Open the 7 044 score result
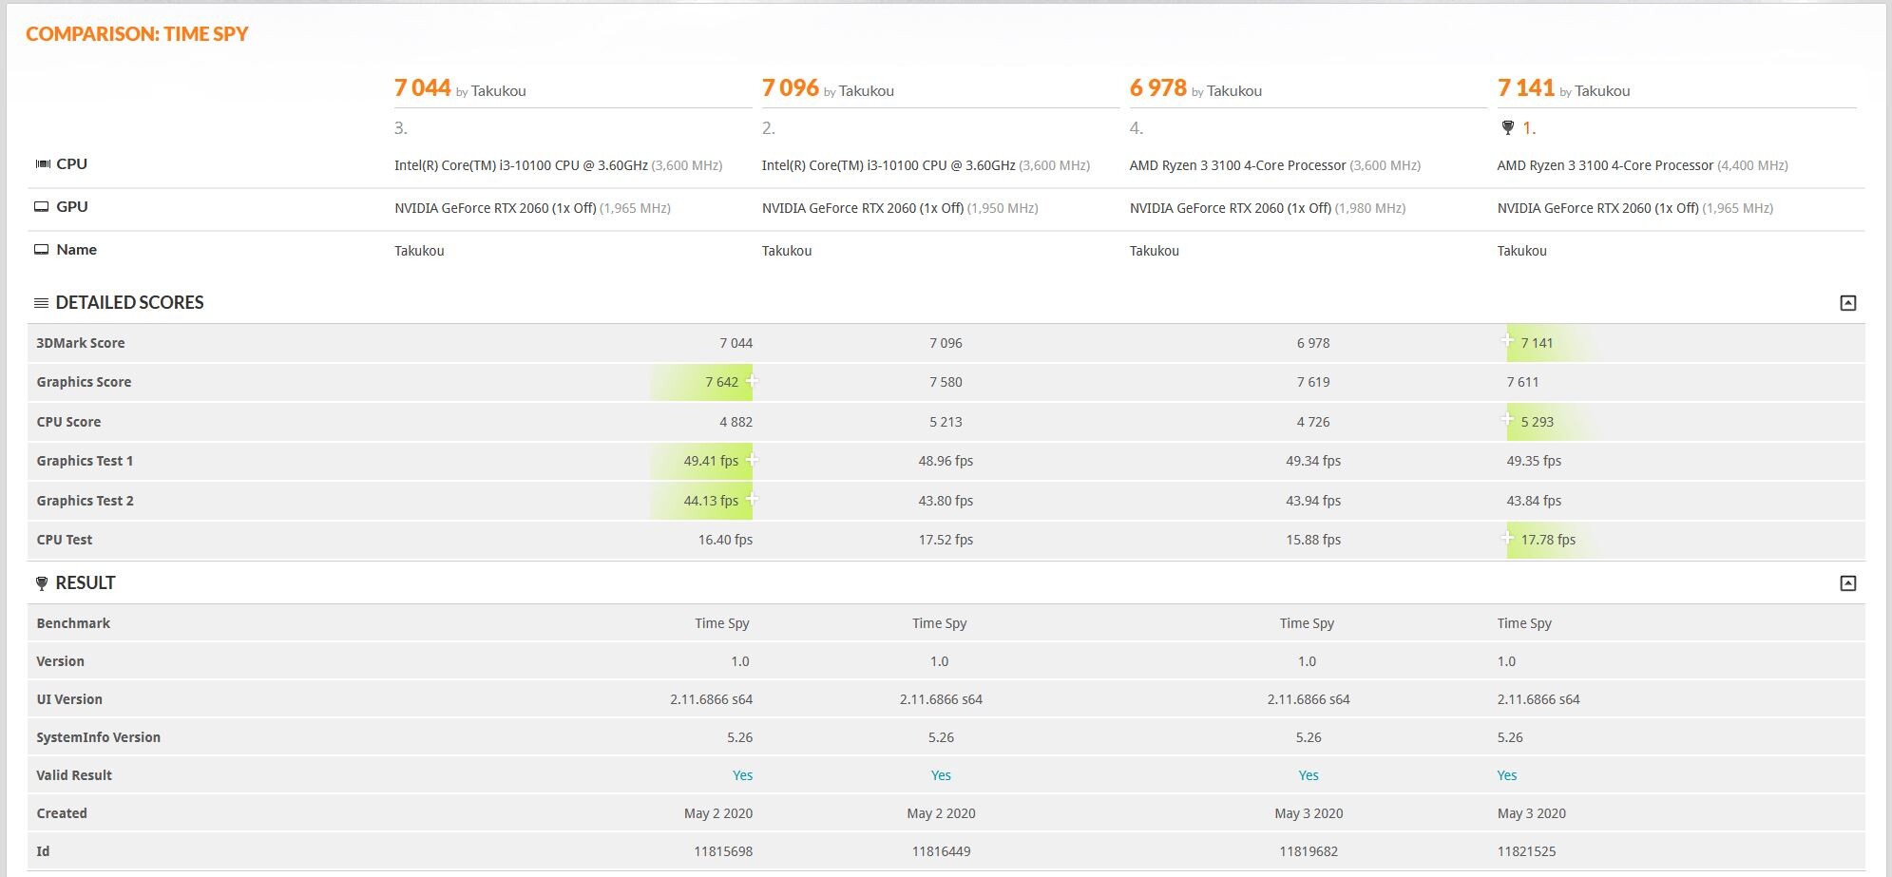The height and width of the screenshot is (877, 1892). click(x=423, y=88)
